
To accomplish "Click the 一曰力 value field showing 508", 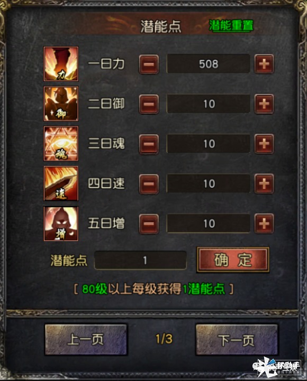I will tap(209, 64).
